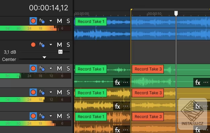The image size is (210, 133).
Task: Expand the orange track's dropdown arrow
Action: point(51,116)
